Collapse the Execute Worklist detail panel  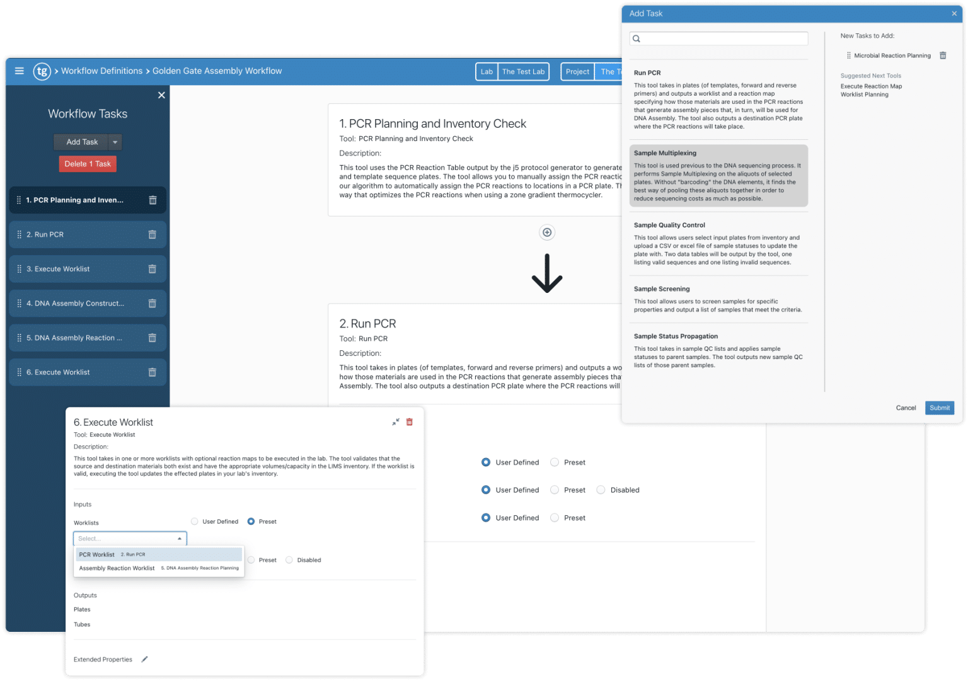tap(396, 422)
